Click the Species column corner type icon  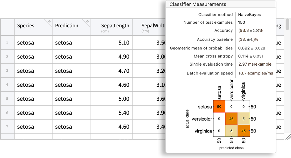(x=49, y=22)
